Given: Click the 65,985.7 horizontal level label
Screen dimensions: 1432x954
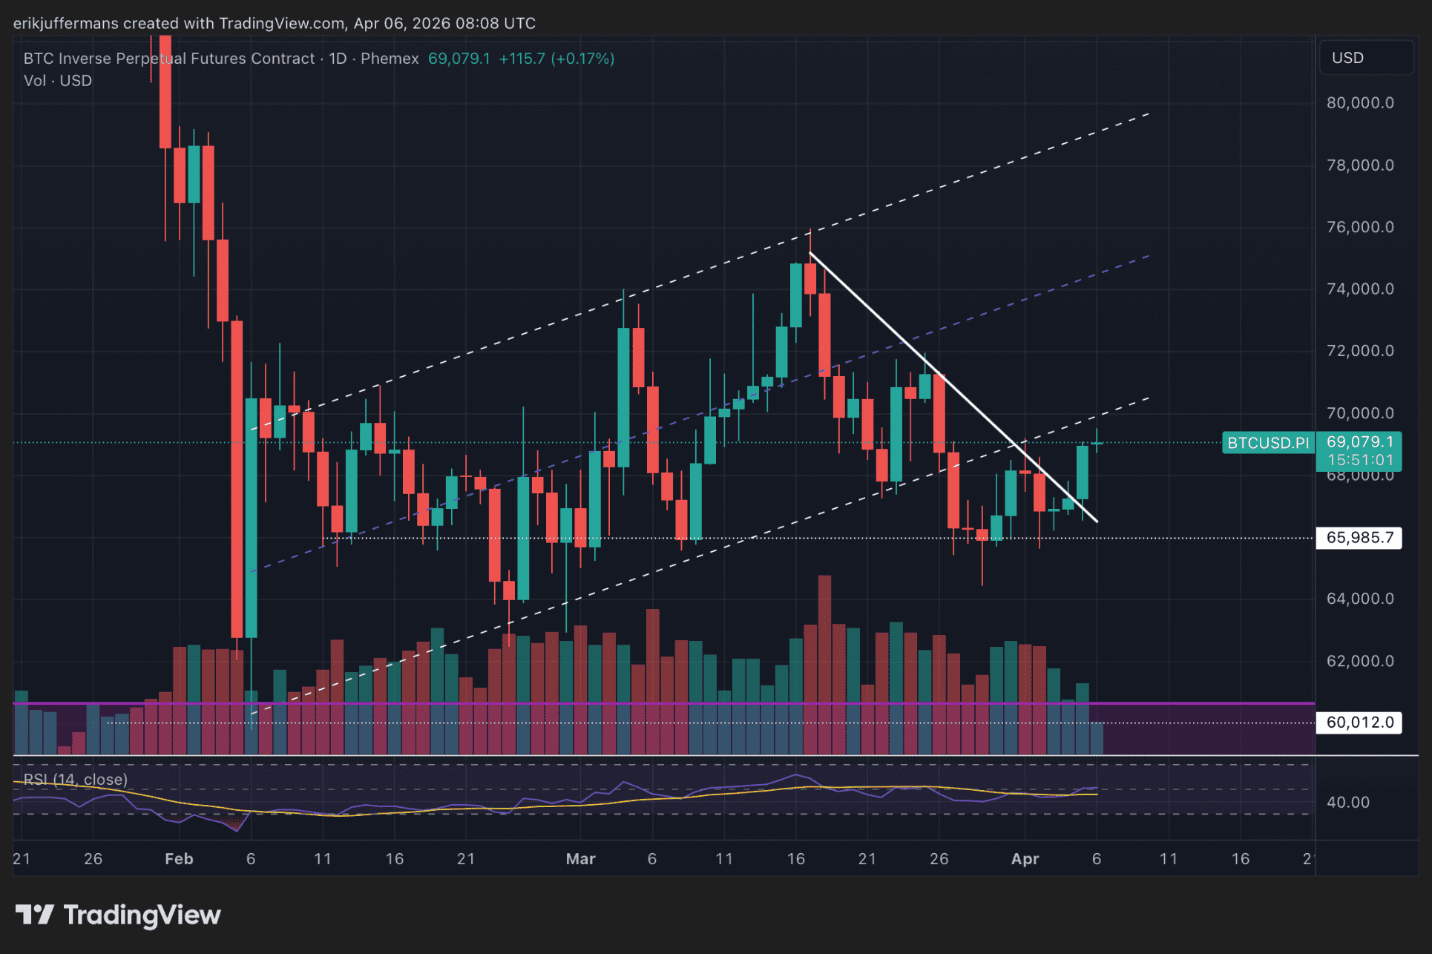Looking at the screenshot, I should (1359, 538).
